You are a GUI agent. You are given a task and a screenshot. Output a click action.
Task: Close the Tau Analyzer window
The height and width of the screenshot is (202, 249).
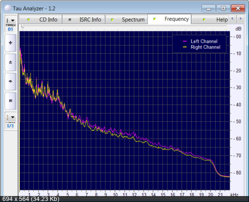pyautogui.click(x=238, y=8)
